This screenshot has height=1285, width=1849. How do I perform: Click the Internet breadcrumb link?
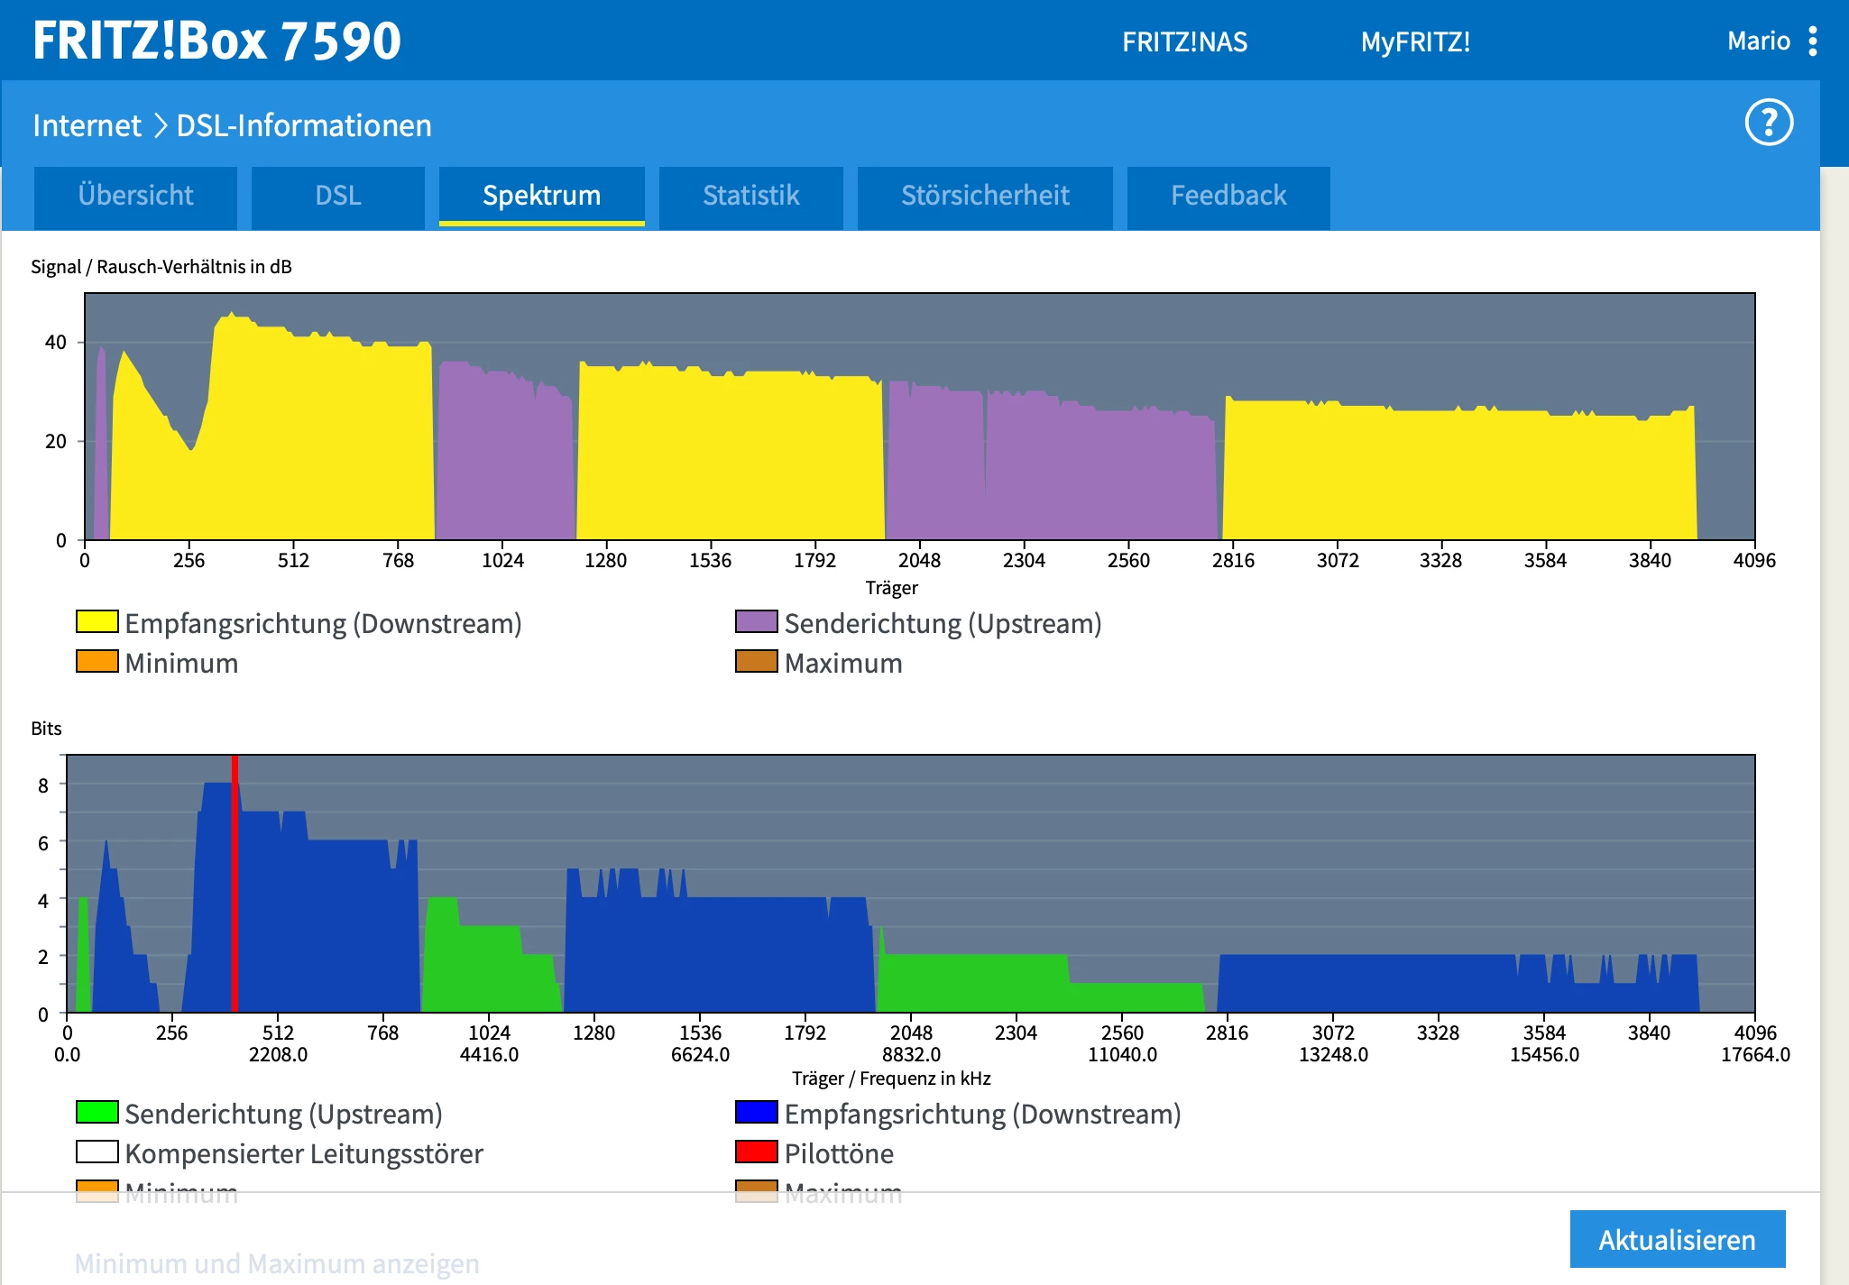coord(87,125)
